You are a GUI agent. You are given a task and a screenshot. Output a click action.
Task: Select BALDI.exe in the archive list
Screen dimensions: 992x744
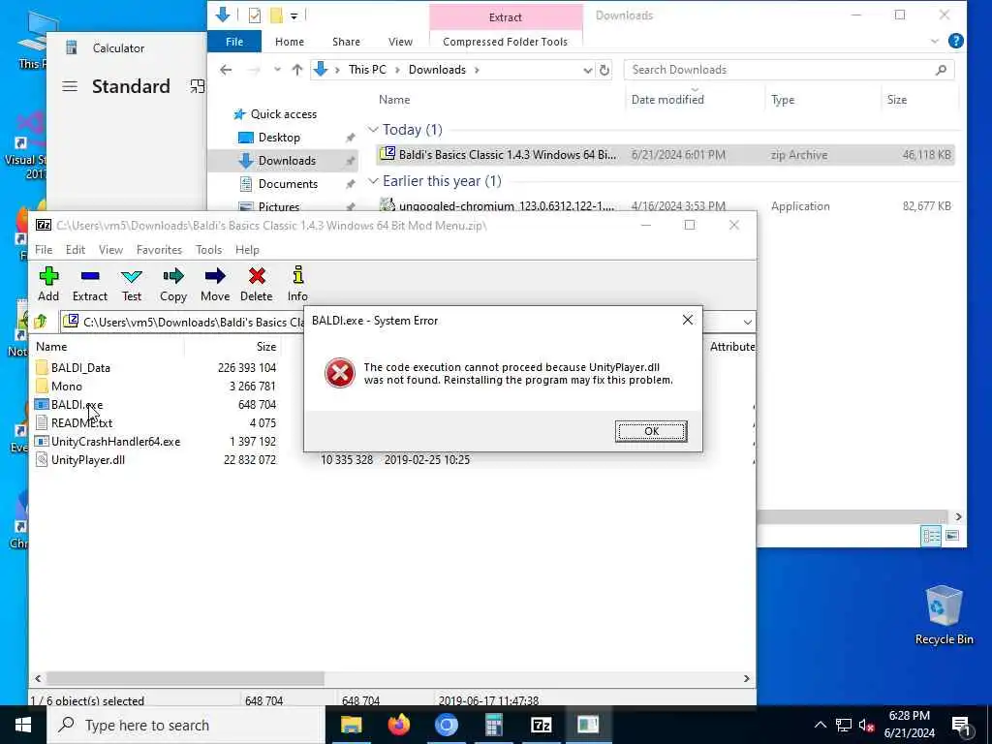(x=77, y=404)
